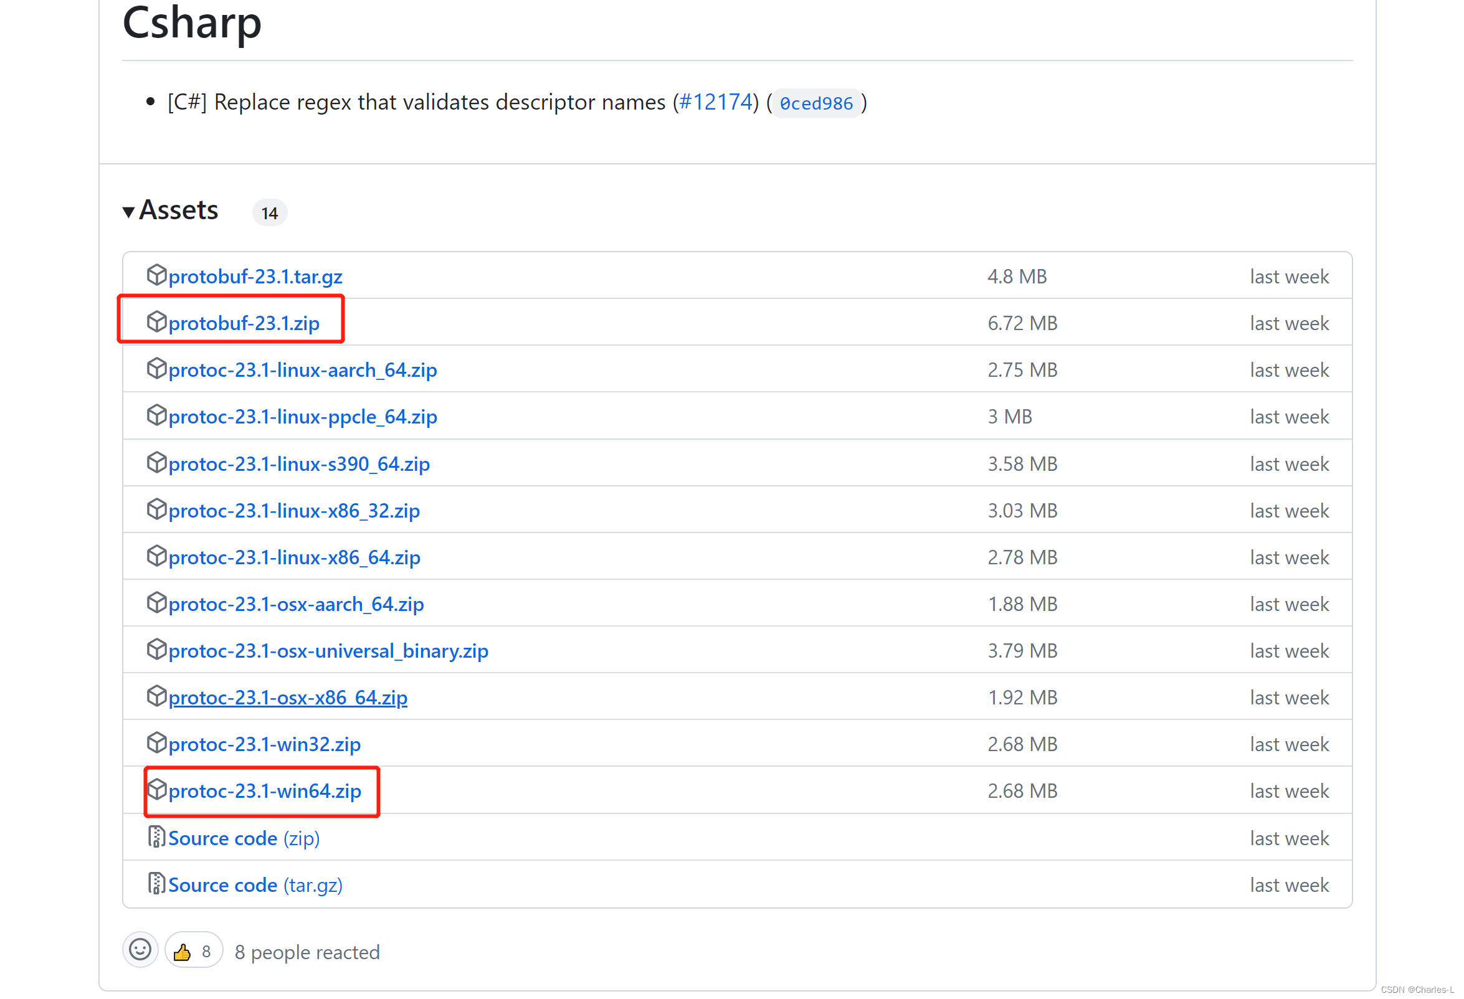The height and width of the screenshot is (999, 1464).
Task: Download protoc-23.1-osx-x86_64.zip
Action: click(x=288, y=698)
